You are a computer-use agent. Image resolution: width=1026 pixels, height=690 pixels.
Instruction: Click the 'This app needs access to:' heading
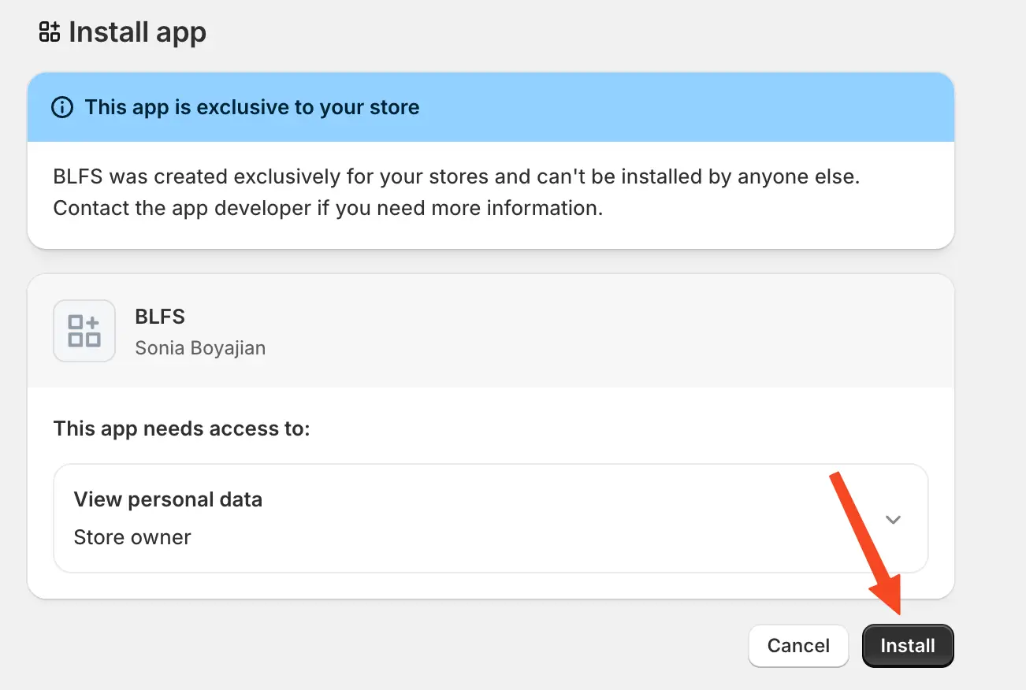pyautogui.click(x=181, y=428)
